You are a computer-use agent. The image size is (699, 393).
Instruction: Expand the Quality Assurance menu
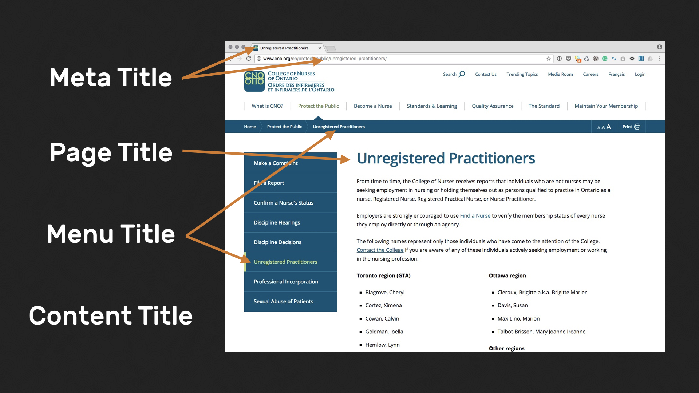point(493,106)
